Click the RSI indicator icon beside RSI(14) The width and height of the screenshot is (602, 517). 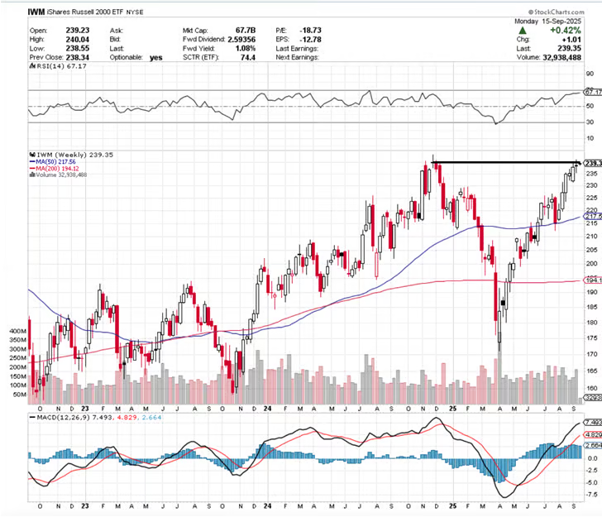coord(33,66)
